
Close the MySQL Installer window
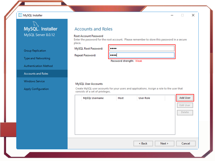tap(193, 15)
